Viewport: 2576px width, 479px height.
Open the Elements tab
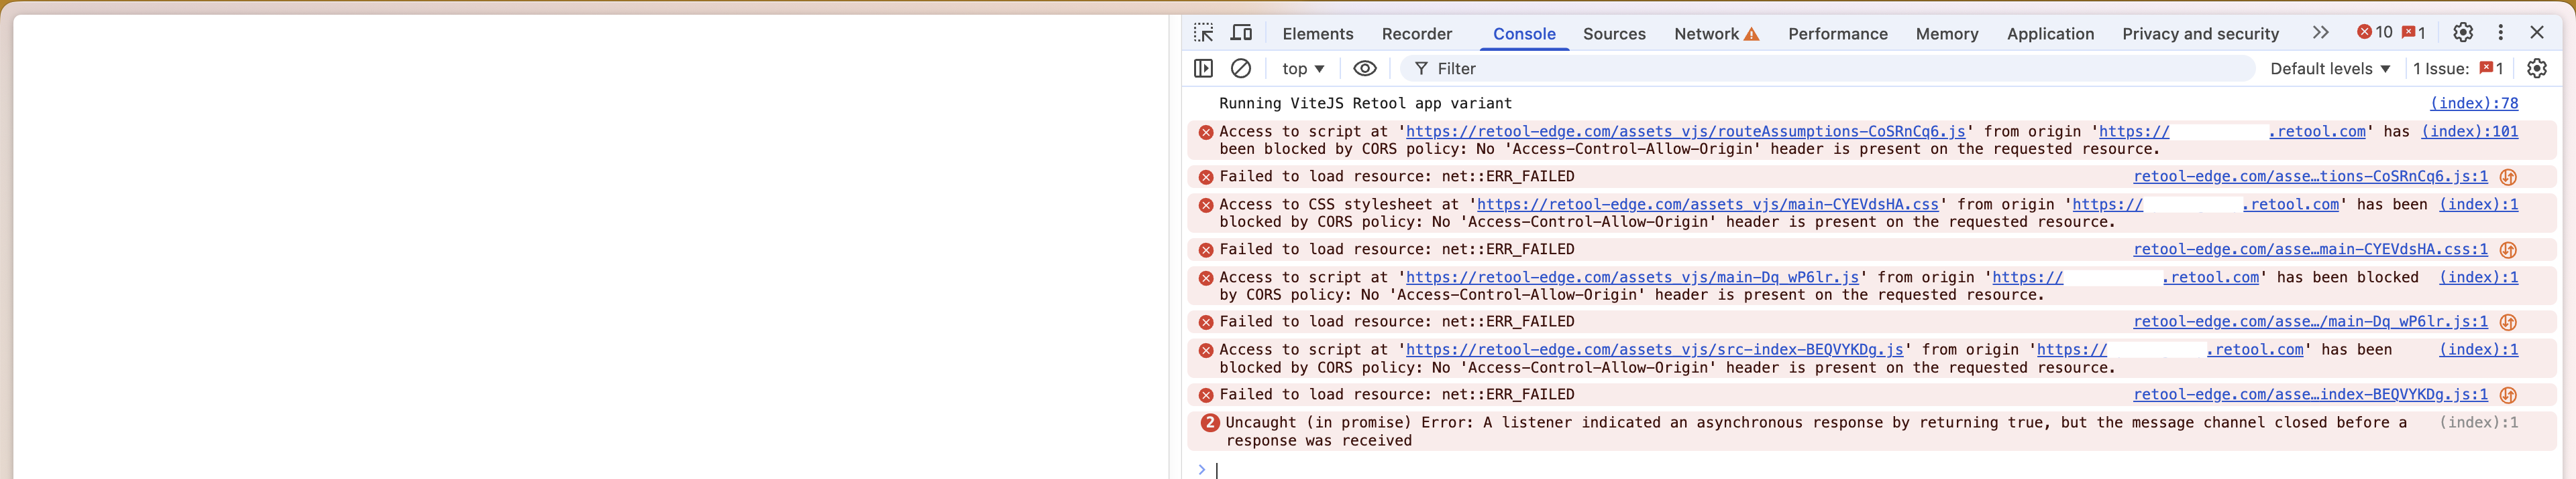tap(1317, 34)
